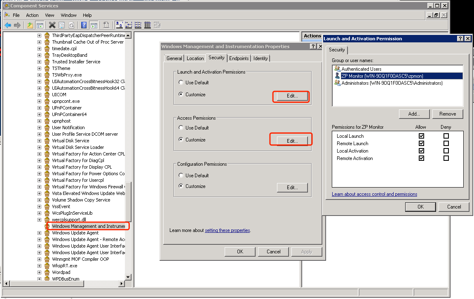Image resolution: width=474 pixels, height=299 pixels.
Task: Select Use Default under Access Permissions
Action: pyautogui.click(x=181, y=128)
